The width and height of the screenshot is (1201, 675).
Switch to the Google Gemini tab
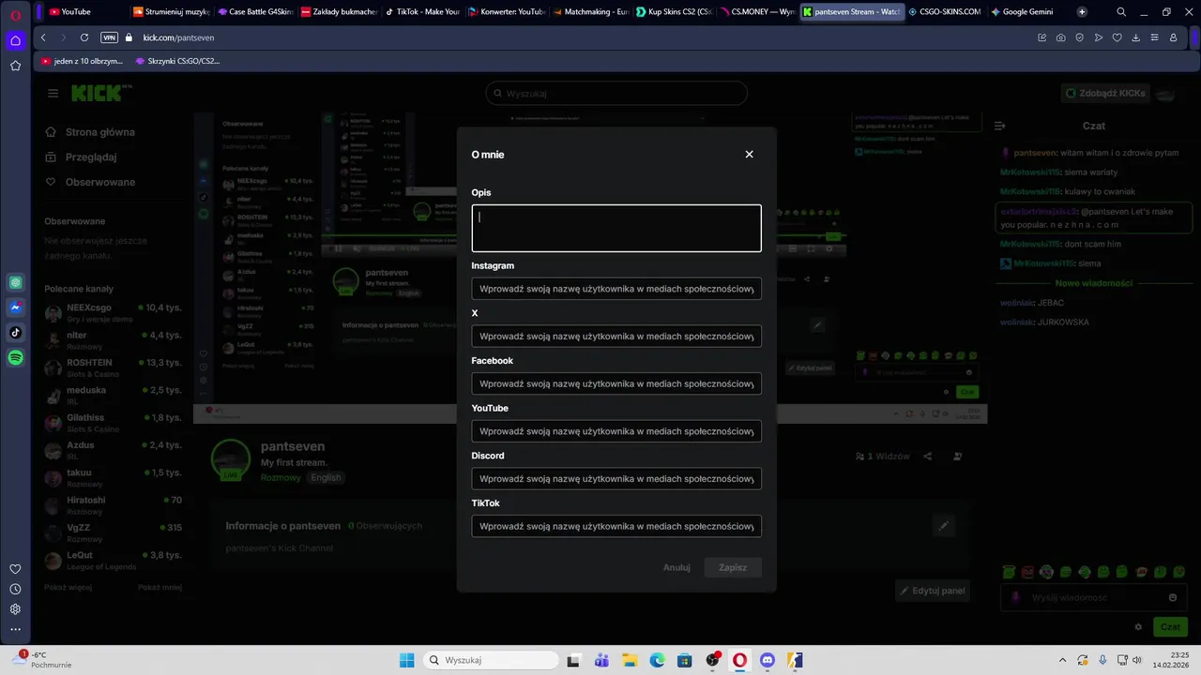(x=1028, y=12)
